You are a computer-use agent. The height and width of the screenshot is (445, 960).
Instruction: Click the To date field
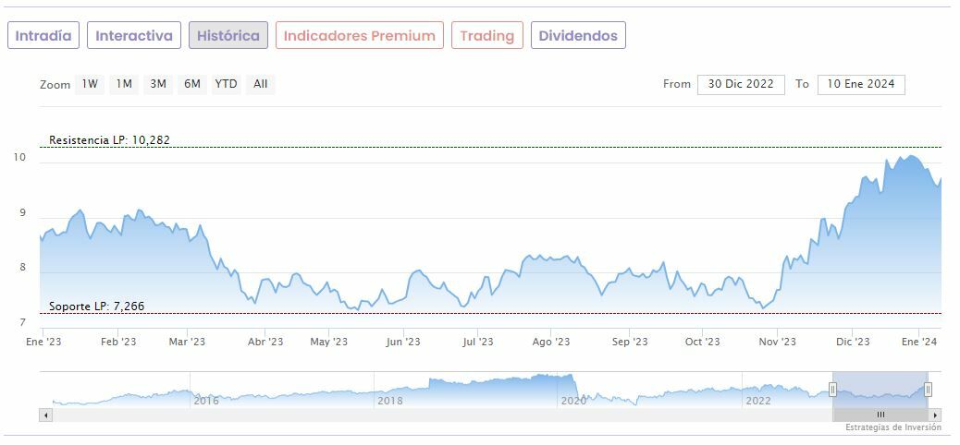(x=861, y=84)
